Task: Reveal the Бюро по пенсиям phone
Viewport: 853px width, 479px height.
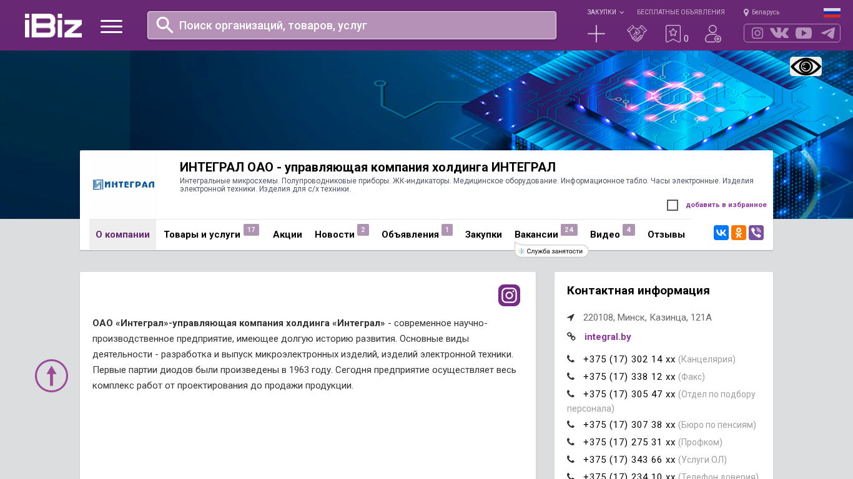Action: tap(629, 425)
